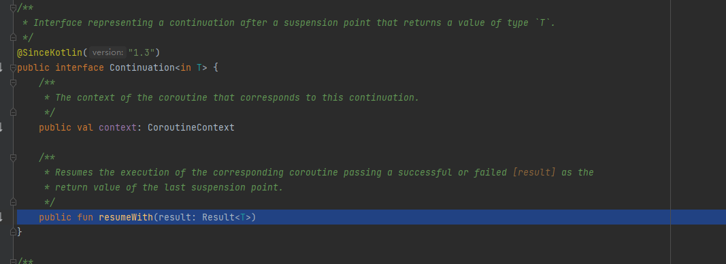Collapse the top Interface representing doc comment
This screenshot has width=726, height=264.
pos(13,8)
